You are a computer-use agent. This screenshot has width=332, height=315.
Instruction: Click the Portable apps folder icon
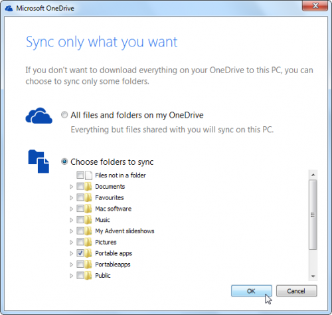[x=88, y=253]
